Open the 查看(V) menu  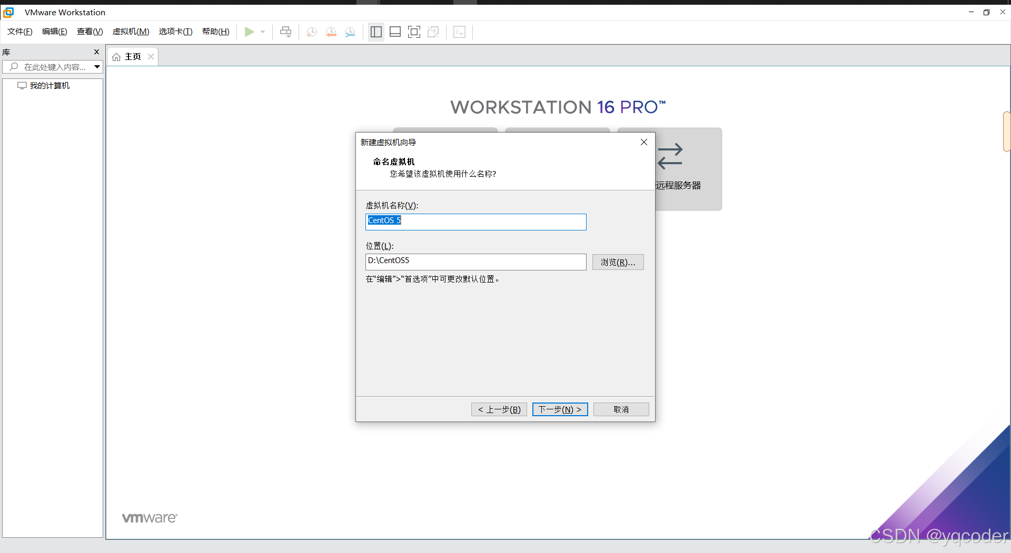click(x=90, y=32)
